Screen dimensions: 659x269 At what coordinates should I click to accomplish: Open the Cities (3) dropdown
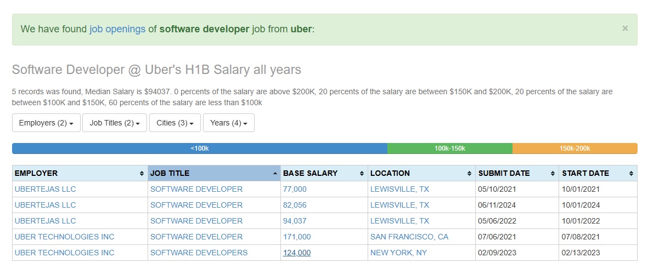click(x=175, y=123)
